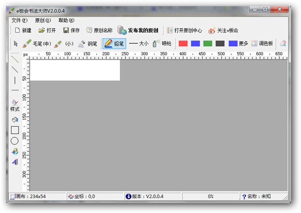Select the horizontal line tool
The width and height of the screenshot is (301, 213).
(15, 90)
